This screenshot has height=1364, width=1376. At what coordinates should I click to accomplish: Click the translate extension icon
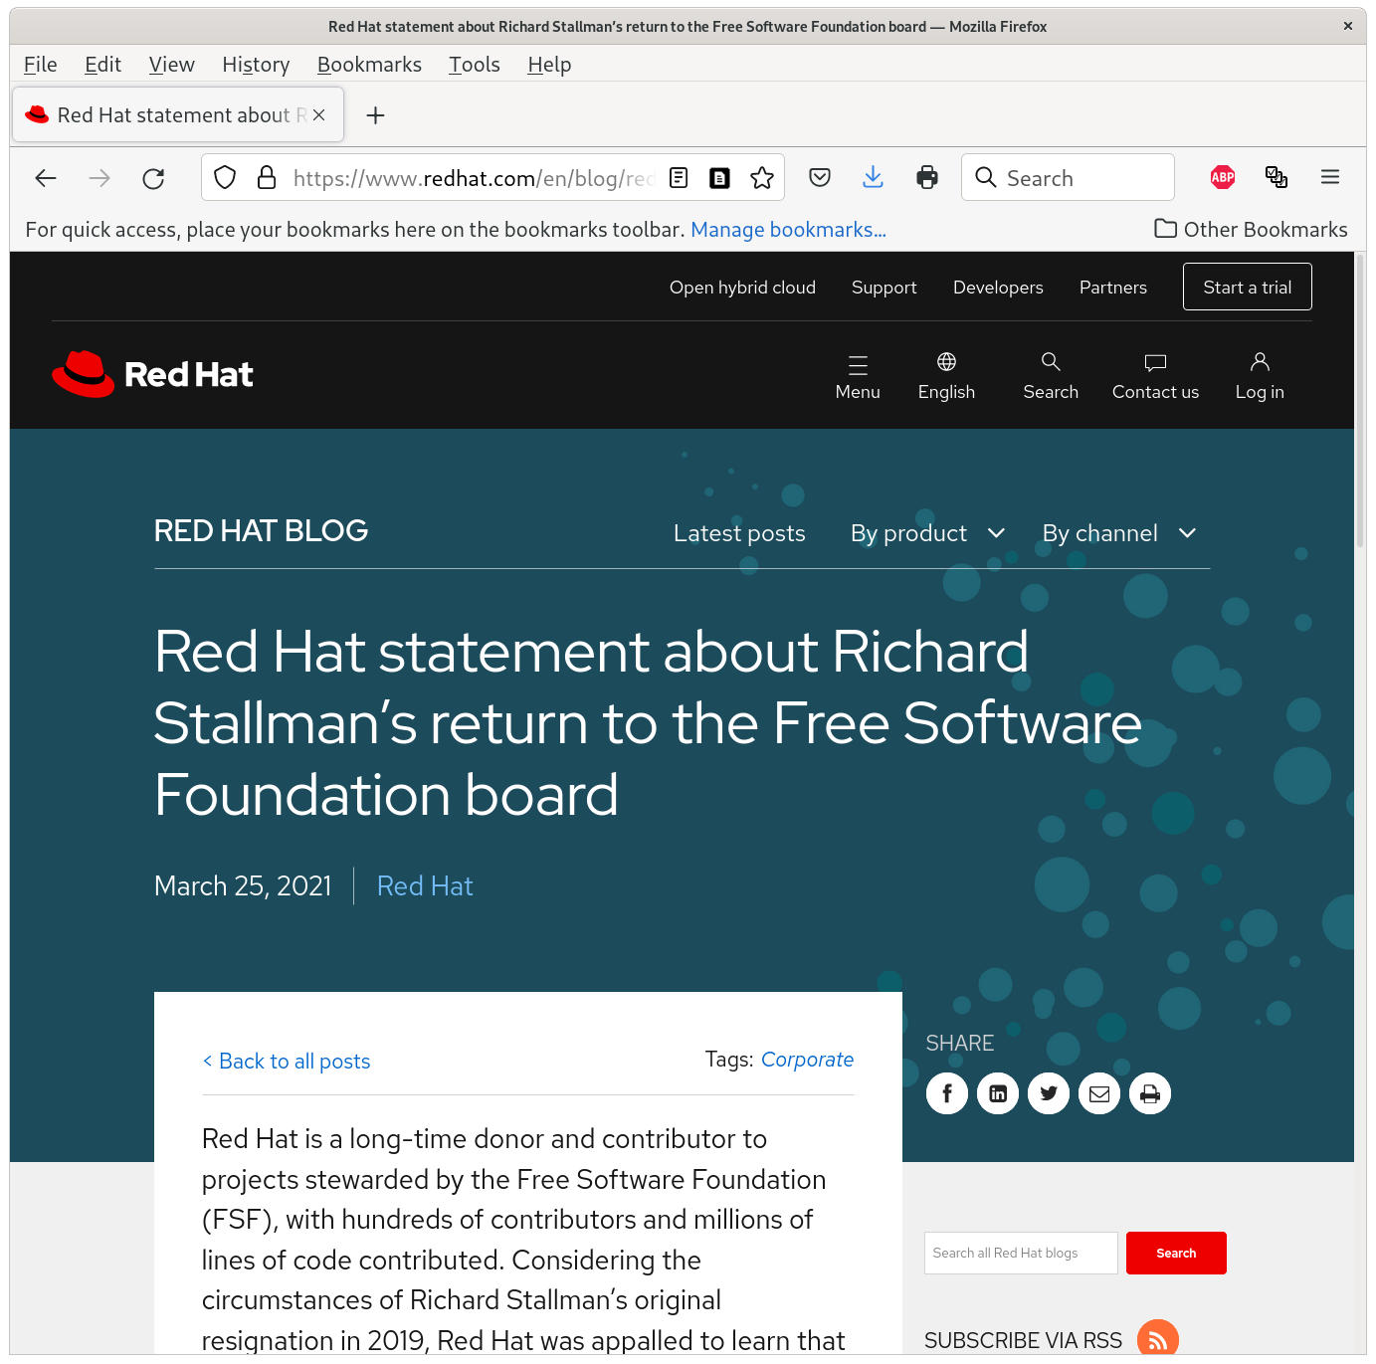click(x=1277, y=177)
